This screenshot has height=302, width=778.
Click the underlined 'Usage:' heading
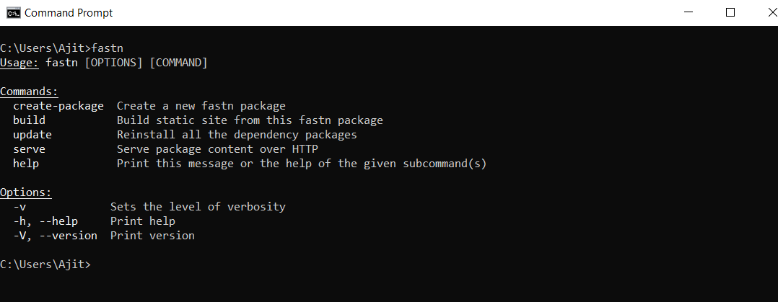19,63
